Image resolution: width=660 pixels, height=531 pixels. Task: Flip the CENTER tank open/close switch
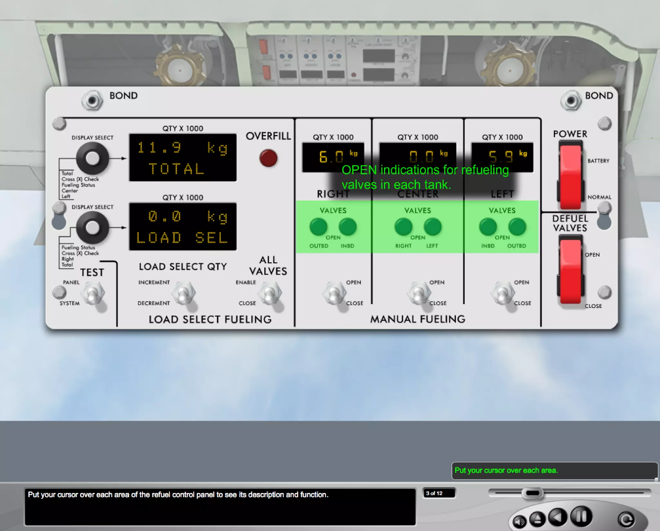tap(419, 293)
